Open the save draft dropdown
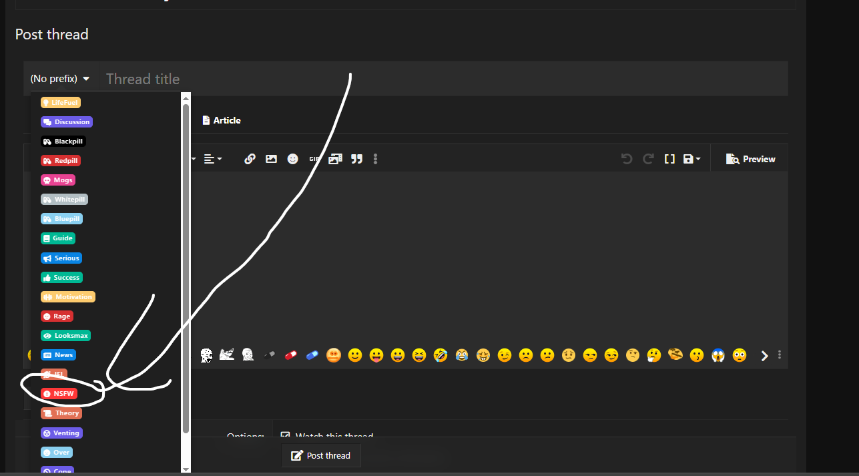Viewport: 859px width, 476px height. (691, 159)
